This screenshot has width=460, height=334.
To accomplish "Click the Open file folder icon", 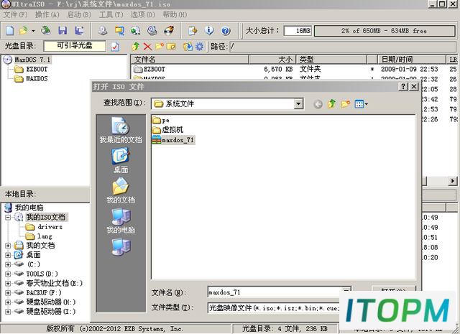I will (x=24, y=30).
